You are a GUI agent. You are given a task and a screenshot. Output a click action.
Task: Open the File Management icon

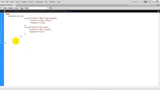click(x=51, y=8)
